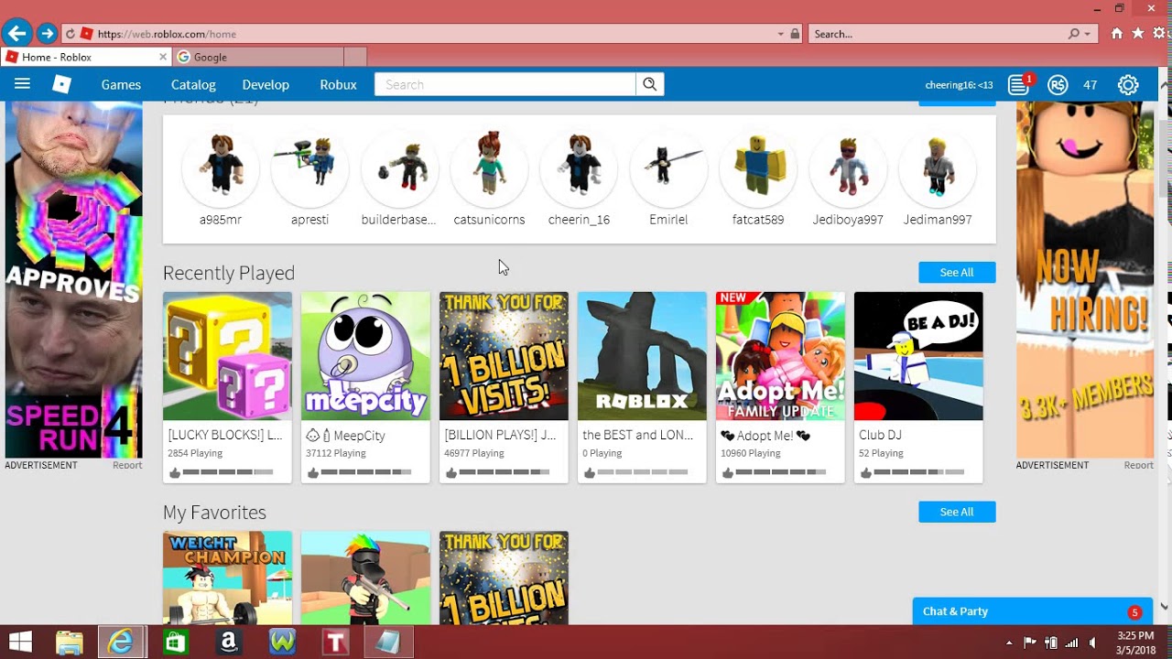Image resolution: width=1172 pixels, height=659 pixels.
Task: Open the settings gear in Roblox navbar
Action: 1128,85
